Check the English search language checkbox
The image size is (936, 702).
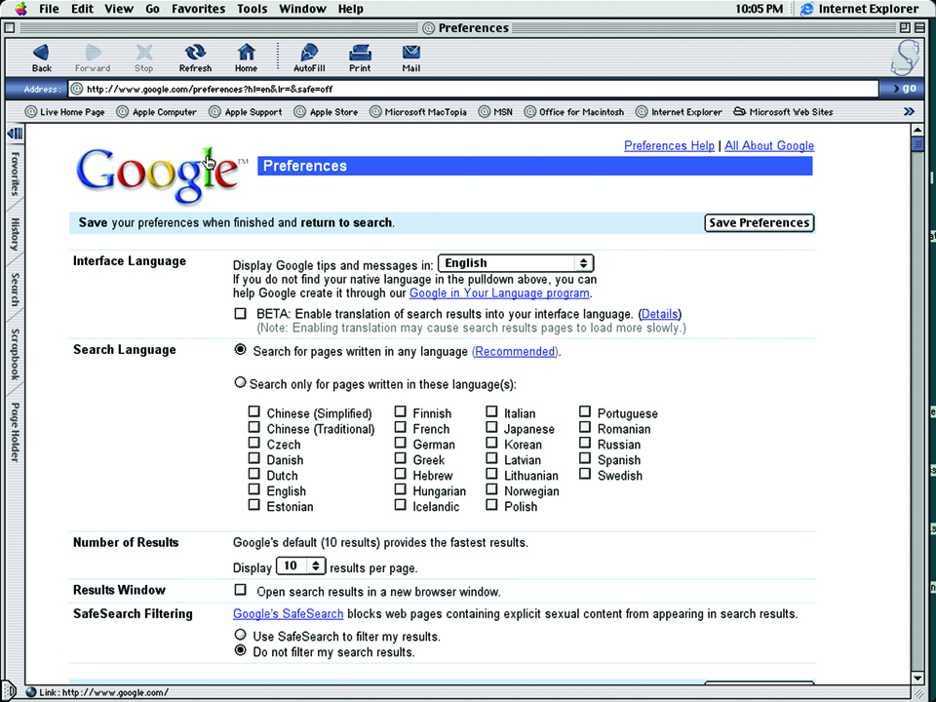coord(254,489)
